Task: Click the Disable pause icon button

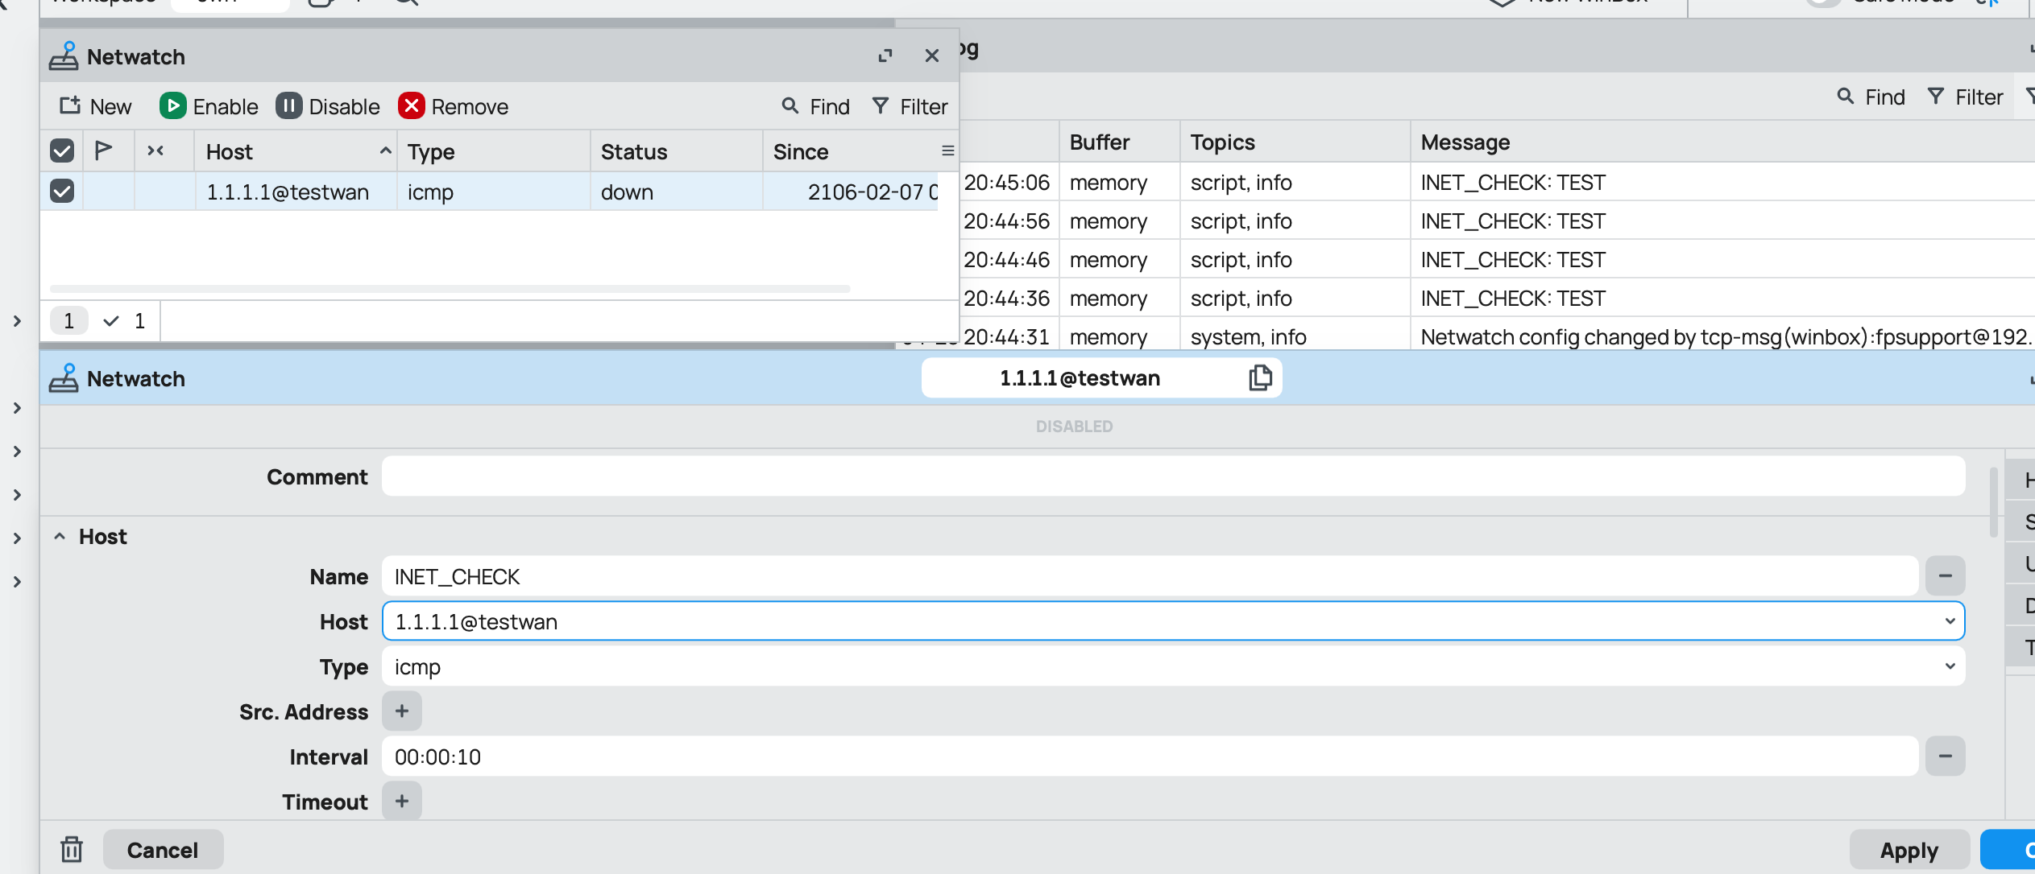Action: click(288, 106)
